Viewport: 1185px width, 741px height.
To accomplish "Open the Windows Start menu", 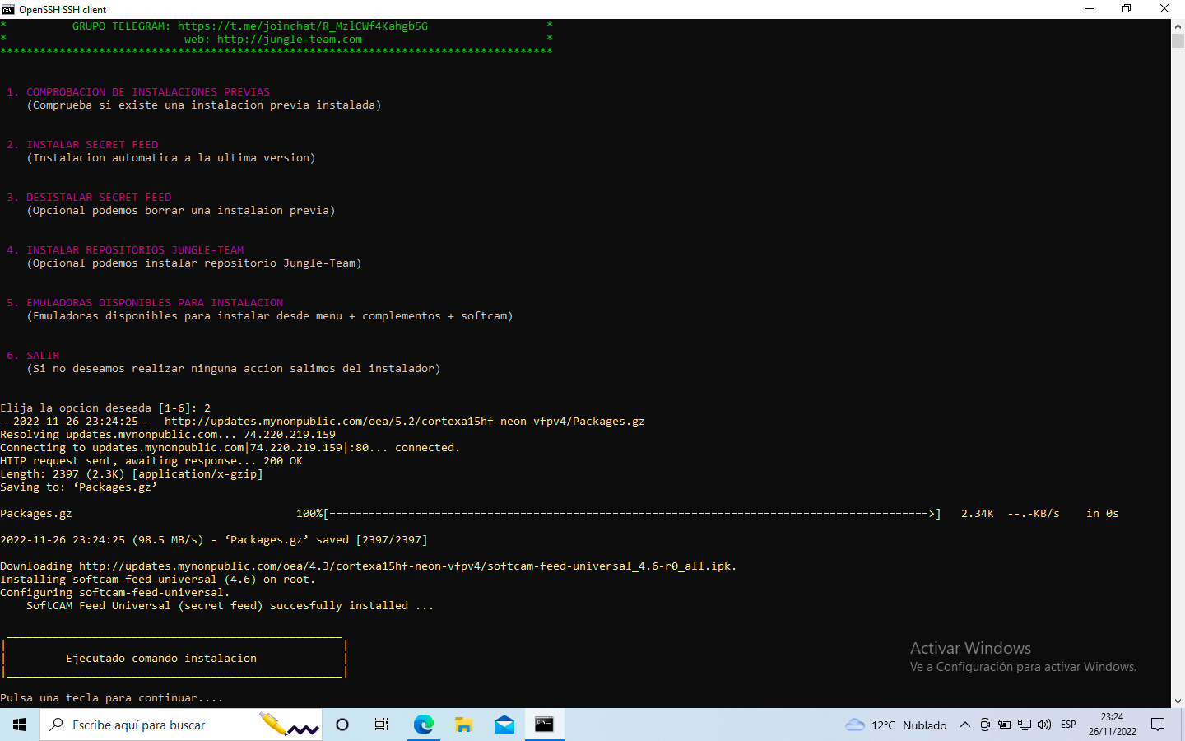I will point(20,725).
